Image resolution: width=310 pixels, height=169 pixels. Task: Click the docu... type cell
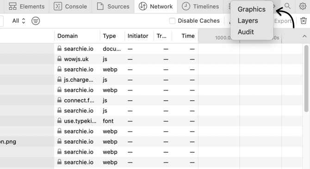(x=112, y=49)
